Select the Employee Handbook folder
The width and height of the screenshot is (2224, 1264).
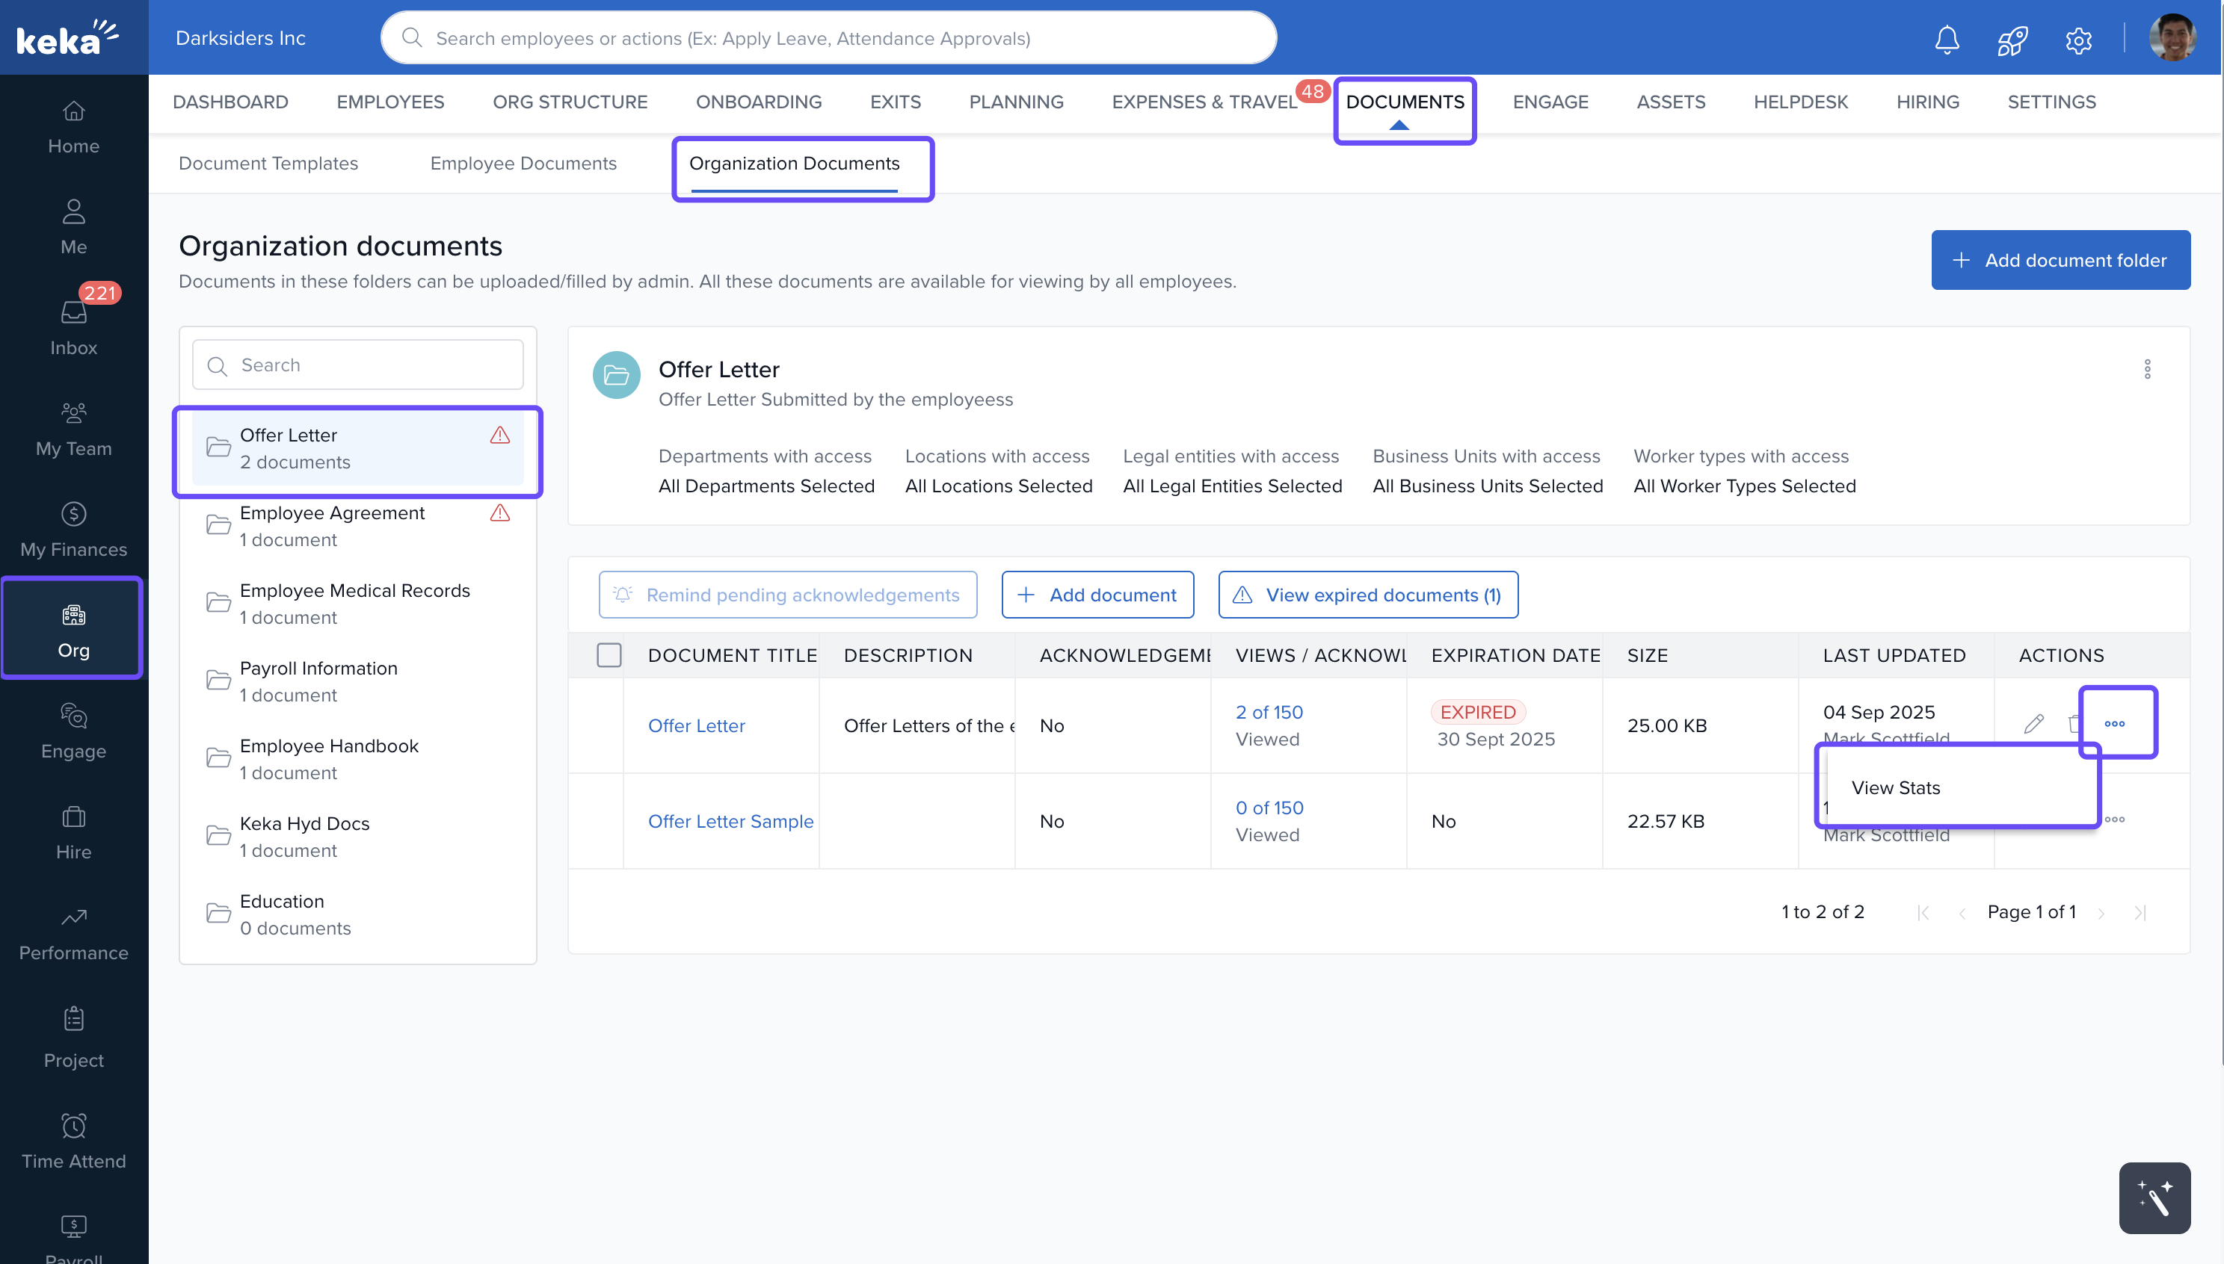click(x=329, y=758)
